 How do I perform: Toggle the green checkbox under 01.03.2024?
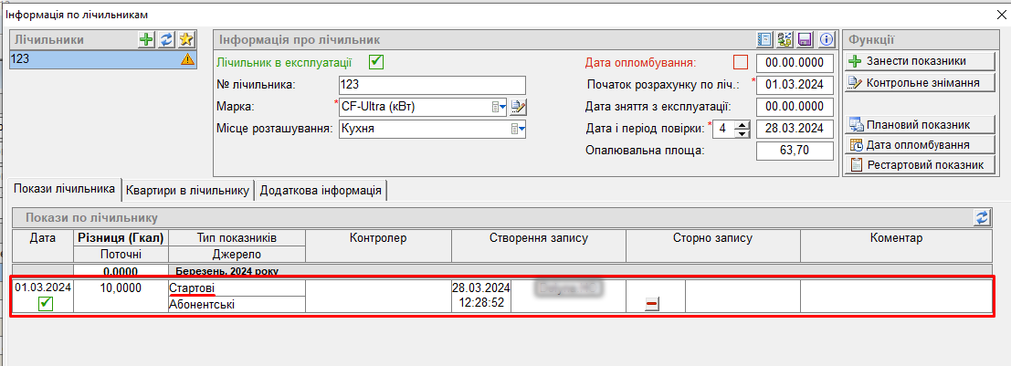pyautogui.click(x=45, y=304)
